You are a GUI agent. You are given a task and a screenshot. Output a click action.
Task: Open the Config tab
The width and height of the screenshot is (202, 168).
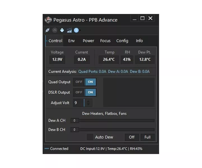122,41
